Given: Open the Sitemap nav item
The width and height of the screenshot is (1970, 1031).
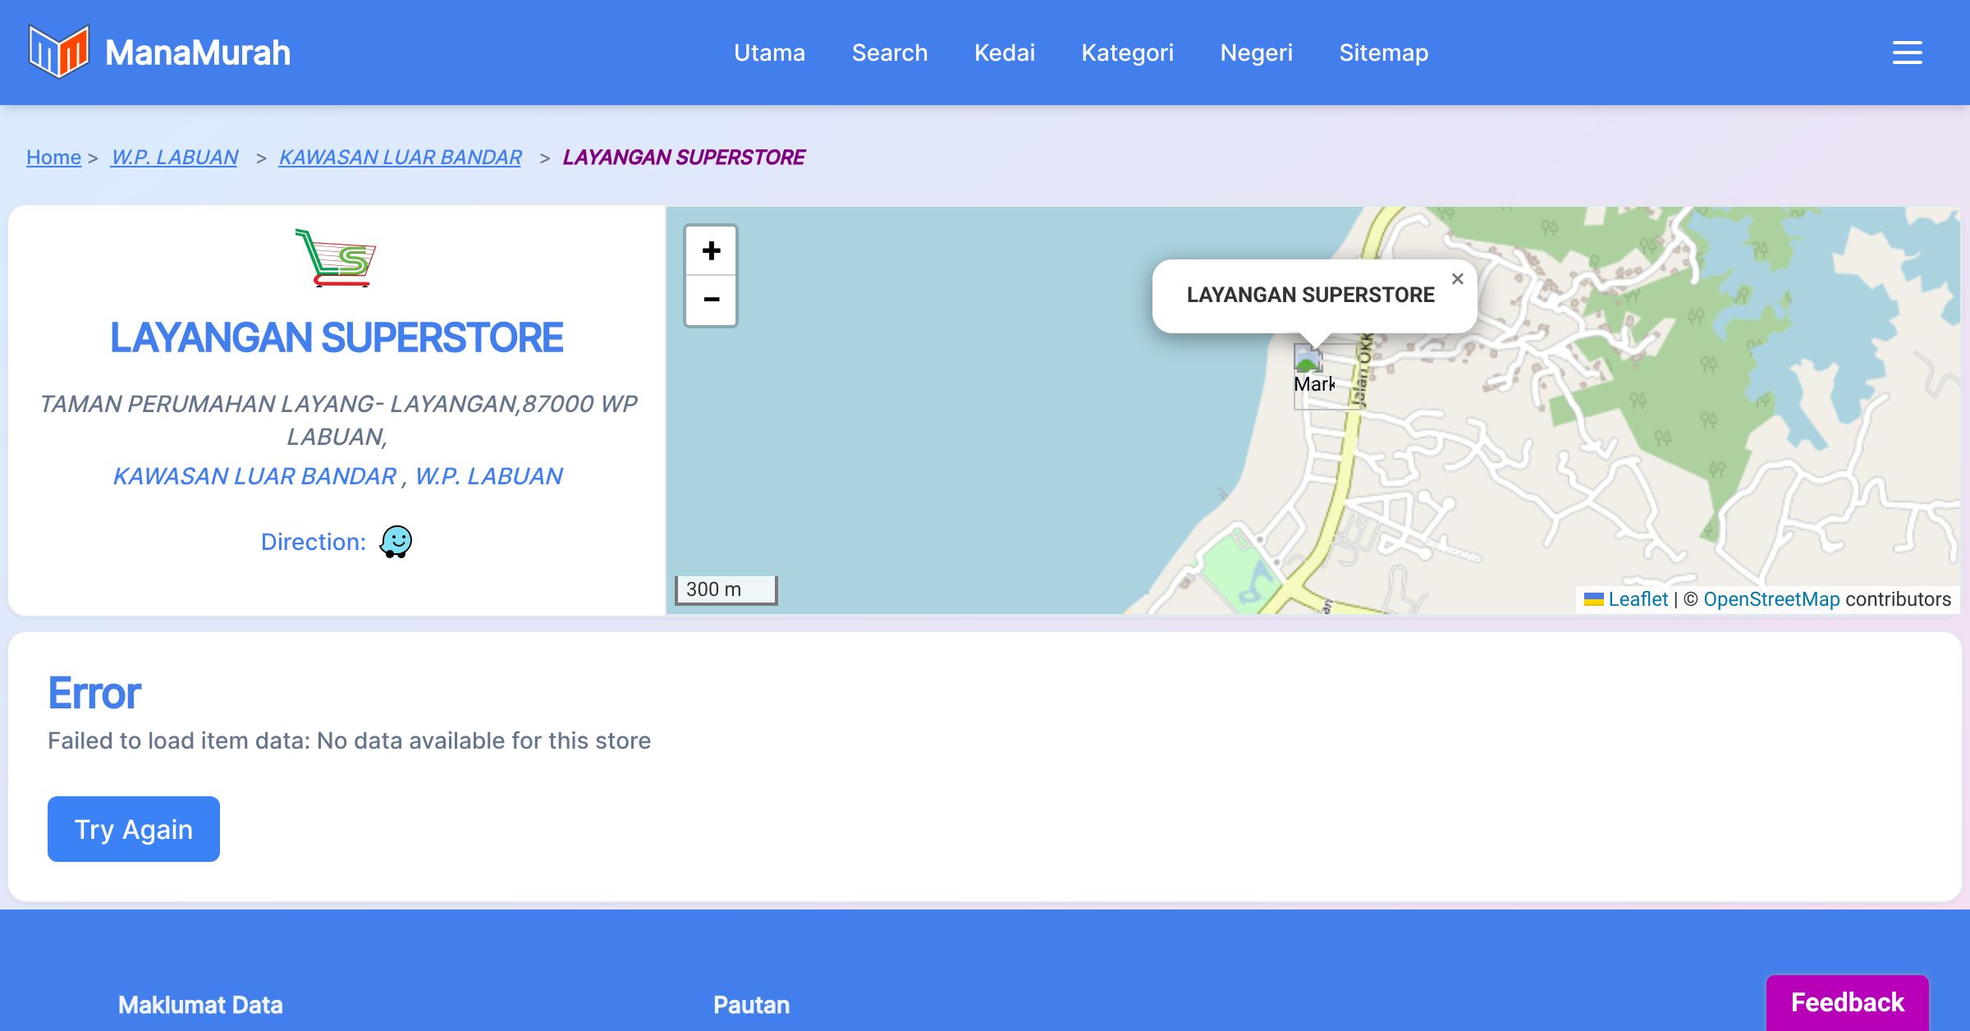Looking at the screenshot, I should 1383,53.
